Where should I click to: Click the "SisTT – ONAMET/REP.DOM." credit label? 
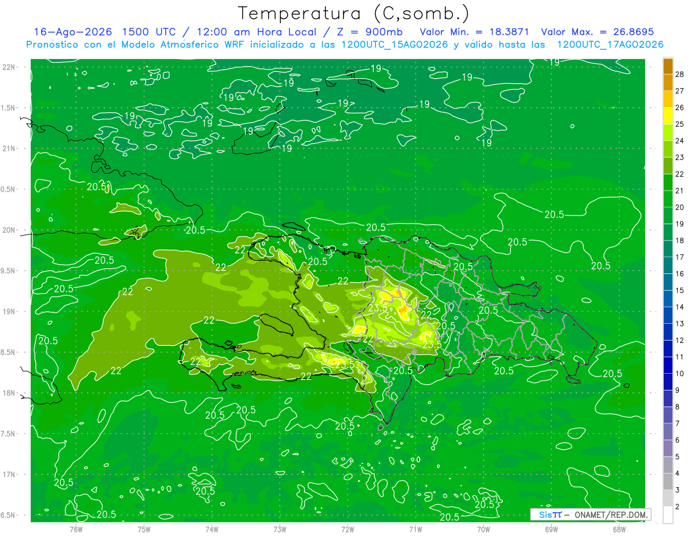click(x=591, y=514)
